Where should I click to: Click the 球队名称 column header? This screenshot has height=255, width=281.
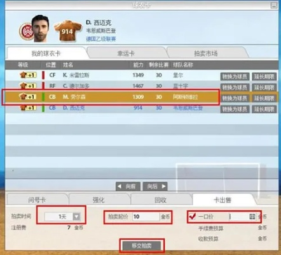(x=183, y=65)
